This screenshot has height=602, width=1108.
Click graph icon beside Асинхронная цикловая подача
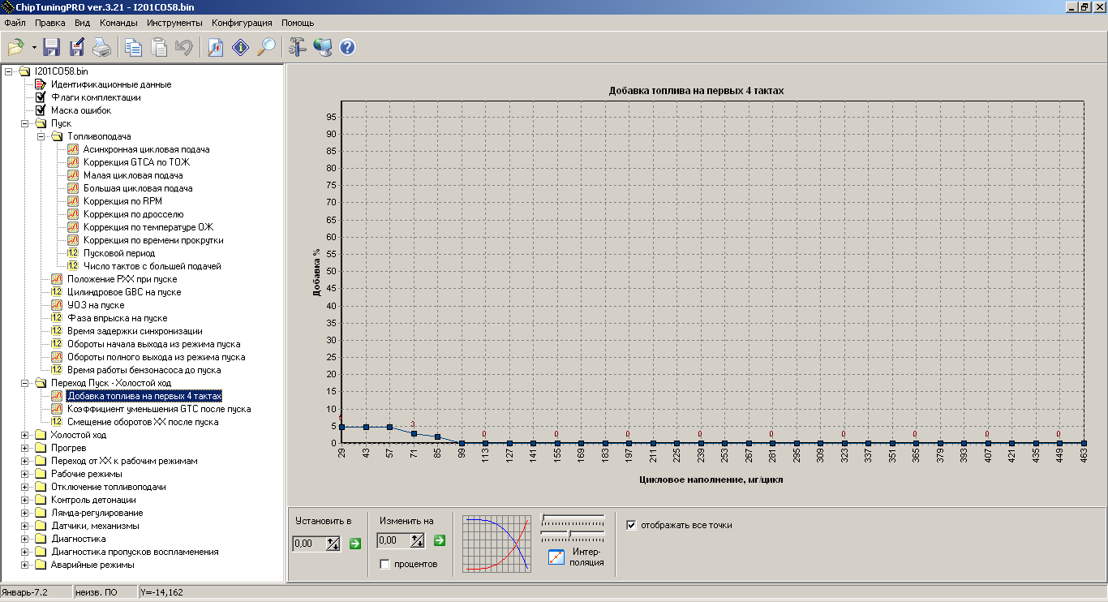tap(72, 149)
